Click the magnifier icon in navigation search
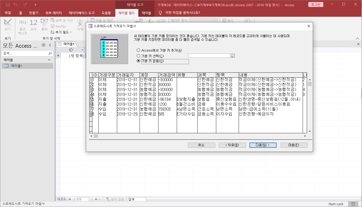The height and width of the screenshot is (207, 362). [50, 53]
